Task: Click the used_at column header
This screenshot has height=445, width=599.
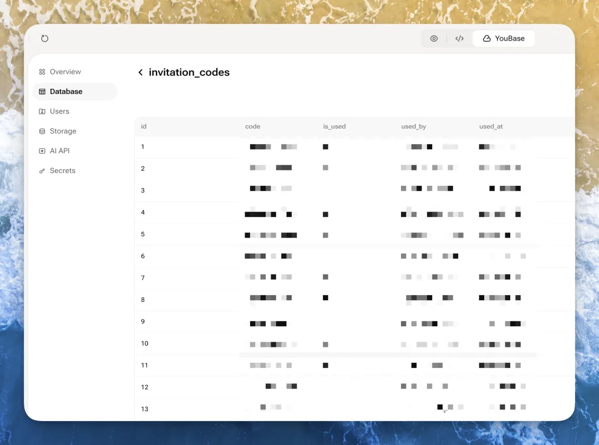Action: tap(491, 127)
